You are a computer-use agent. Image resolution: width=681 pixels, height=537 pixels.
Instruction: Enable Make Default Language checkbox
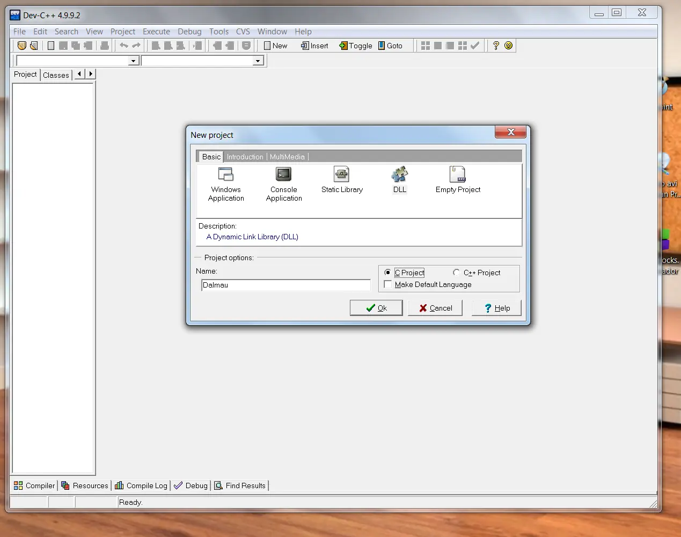coord(388,284)
